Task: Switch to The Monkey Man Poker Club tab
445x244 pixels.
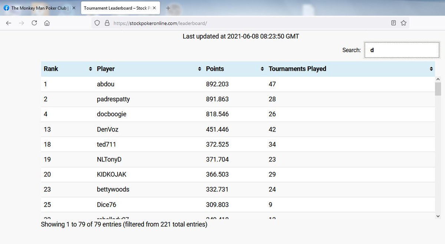Action: click(40, 8)
